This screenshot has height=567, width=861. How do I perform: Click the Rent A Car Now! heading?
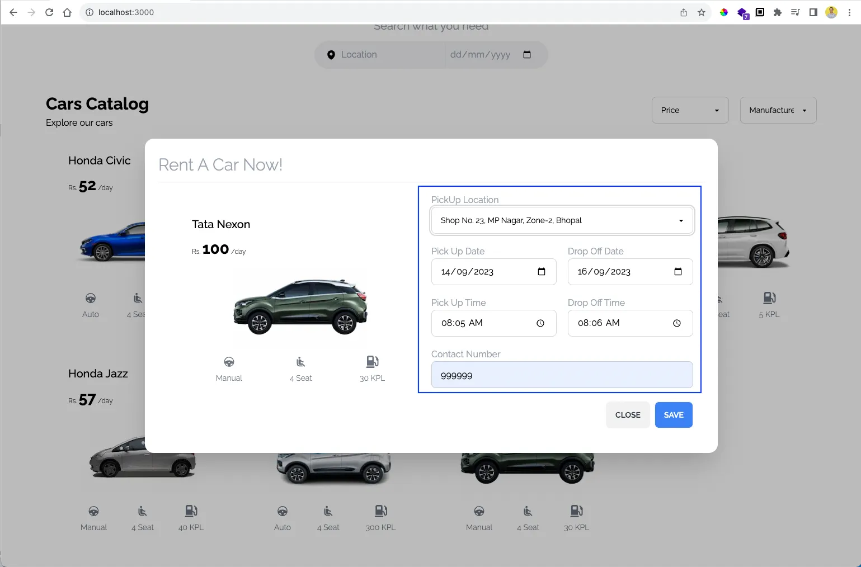tap(220, 165)
